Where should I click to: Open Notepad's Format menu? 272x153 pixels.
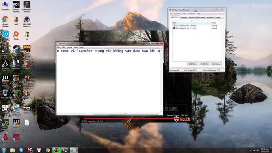[69, 47]
